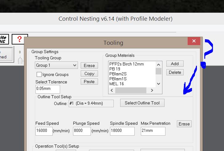The width and height of the screenshot is (224, 151).
Task: Click the Select Tolerance field
Action: (47, 89)
